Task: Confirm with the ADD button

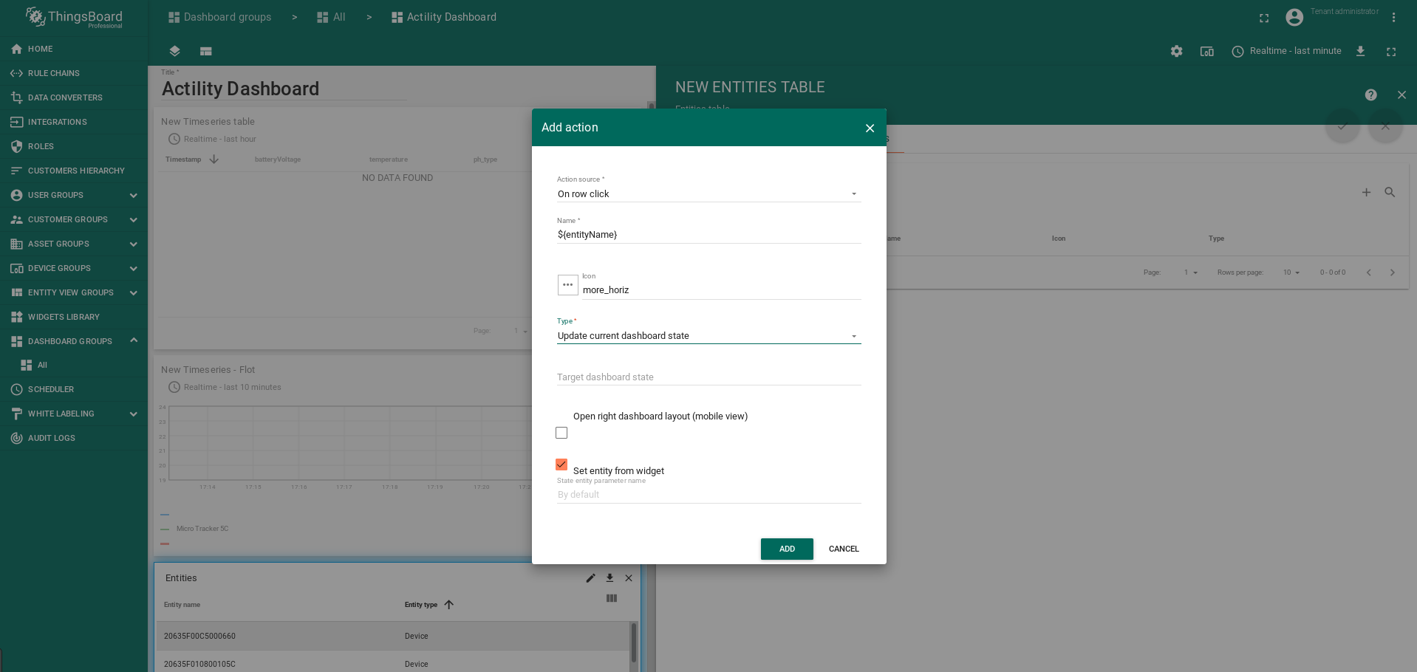Action: (x=787, y=549)
